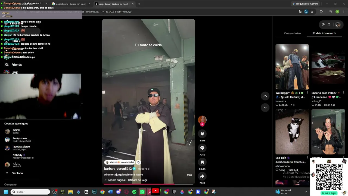Click the install app icon in address bar

pos(306,12)
